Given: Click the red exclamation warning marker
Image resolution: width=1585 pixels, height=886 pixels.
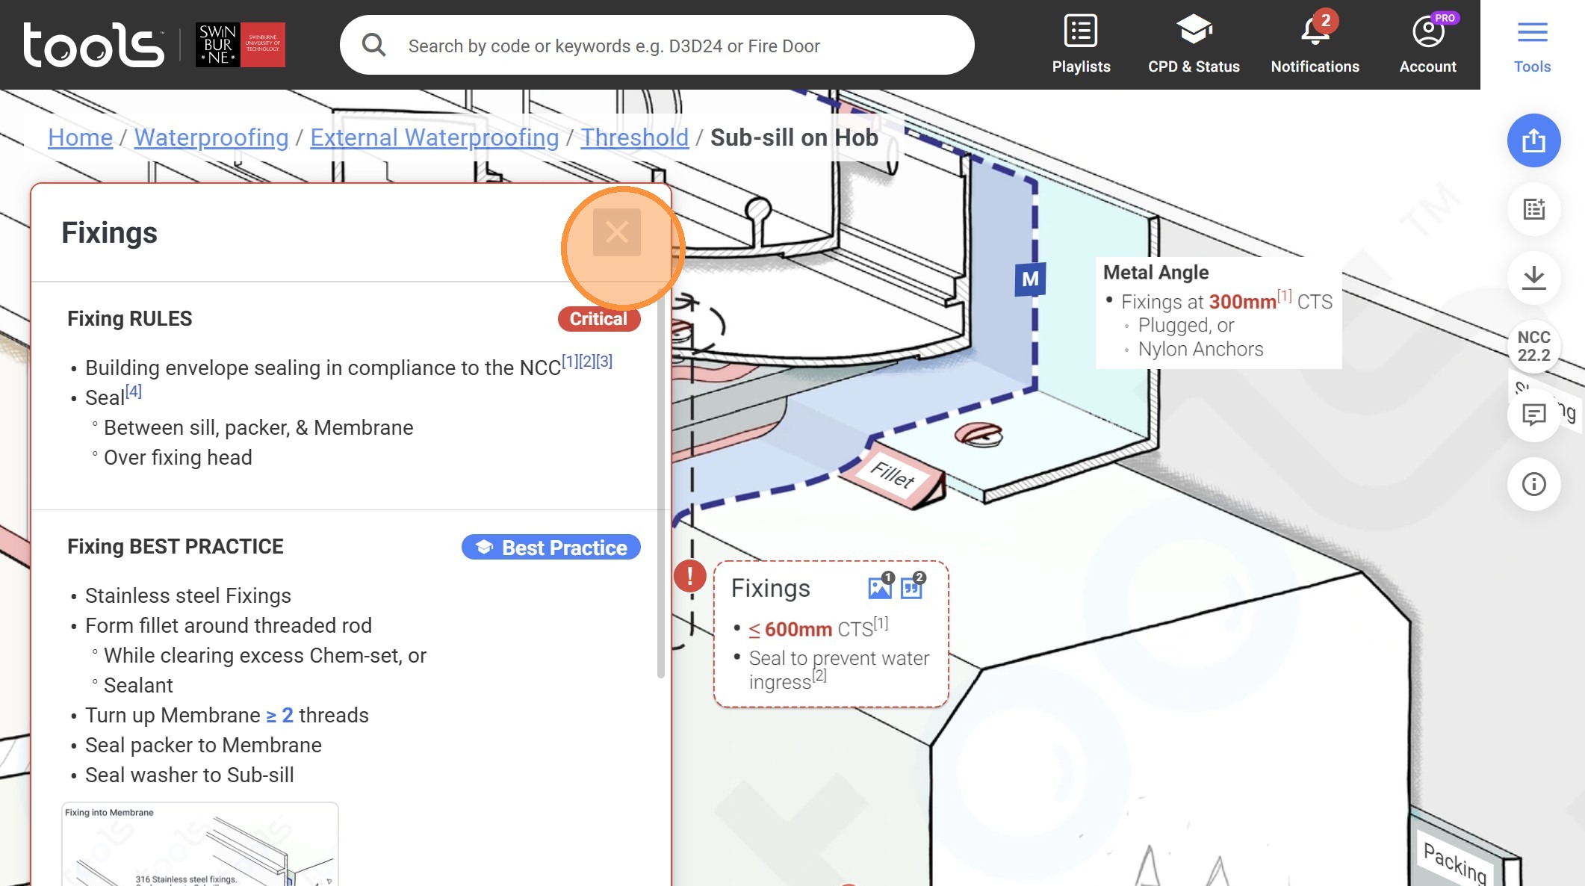Looking at the screenshot, I should (689, 576).
